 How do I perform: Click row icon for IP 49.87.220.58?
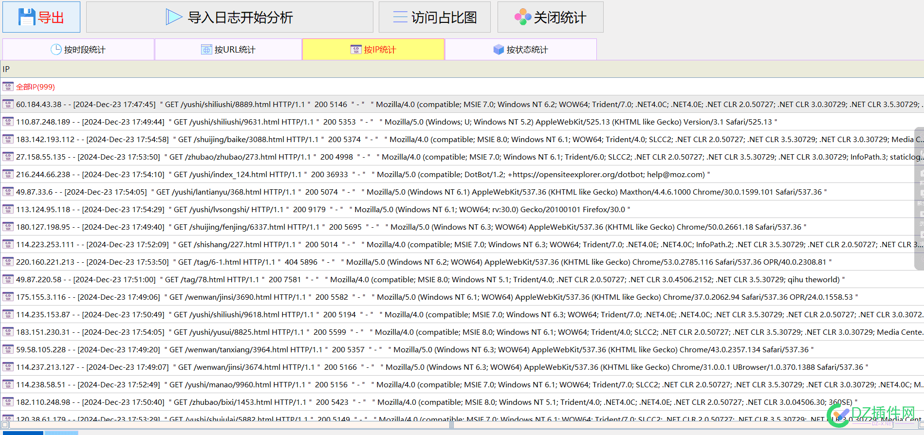pos(8,279)
